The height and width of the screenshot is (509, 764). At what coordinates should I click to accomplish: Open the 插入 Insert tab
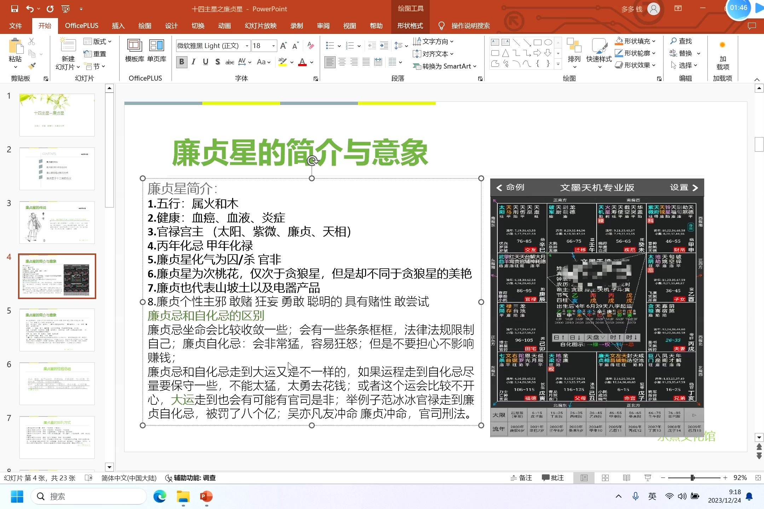118,26
